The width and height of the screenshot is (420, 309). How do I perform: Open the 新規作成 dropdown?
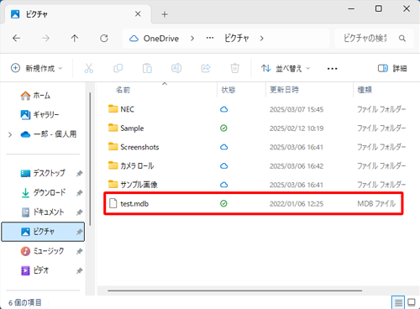36,68
